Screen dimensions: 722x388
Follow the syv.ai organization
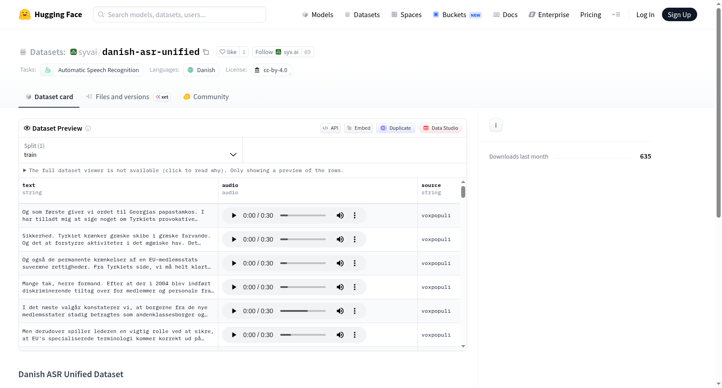pos(277,52)
